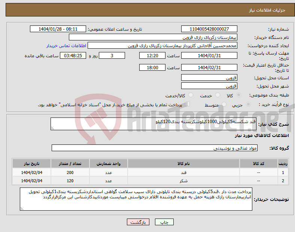Screen dimensions: 295x232
Task: Click the announcement date field 1404/01/28 - 08:11
Action: point(58,29)
